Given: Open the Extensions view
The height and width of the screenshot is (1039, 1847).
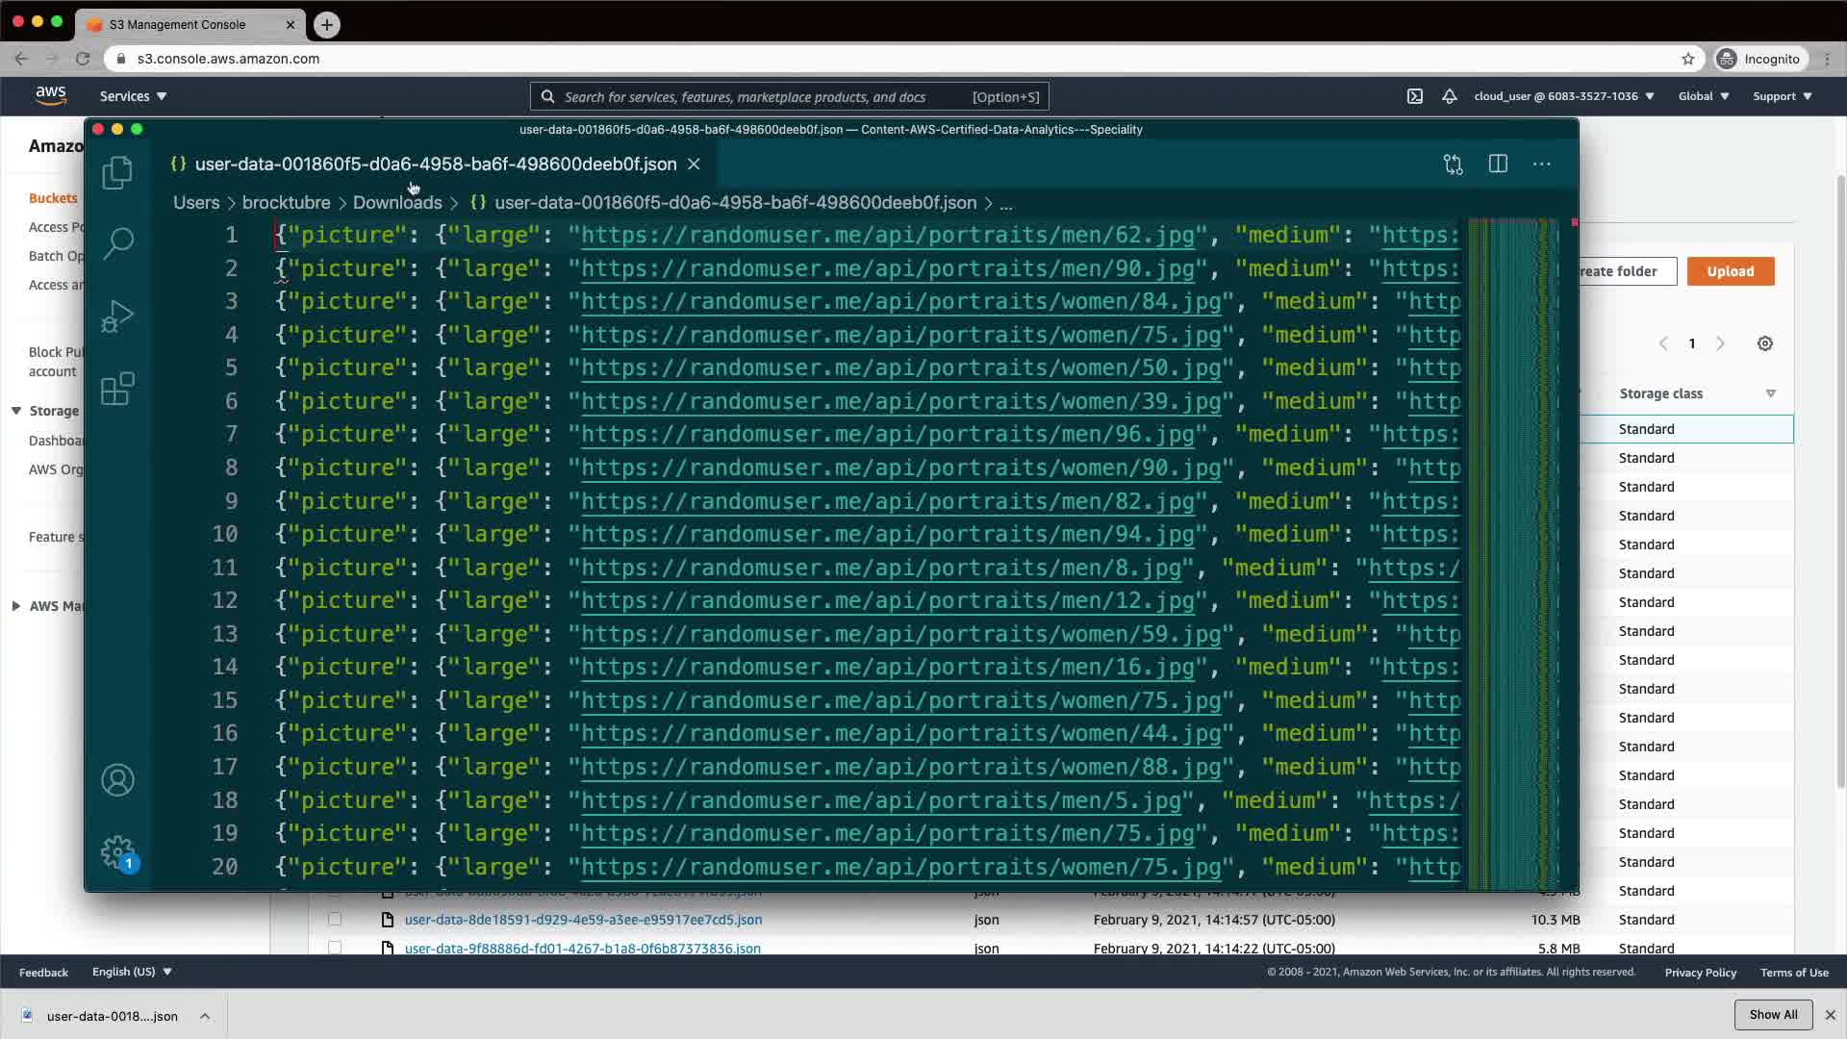Looking at the screenshot, I should coord(117,389).
